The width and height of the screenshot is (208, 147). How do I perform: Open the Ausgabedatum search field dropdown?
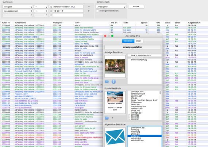tap(18, 11)
